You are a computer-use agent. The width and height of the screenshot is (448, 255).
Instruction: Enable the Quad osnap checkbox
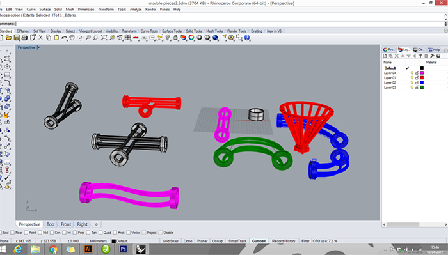100,233
